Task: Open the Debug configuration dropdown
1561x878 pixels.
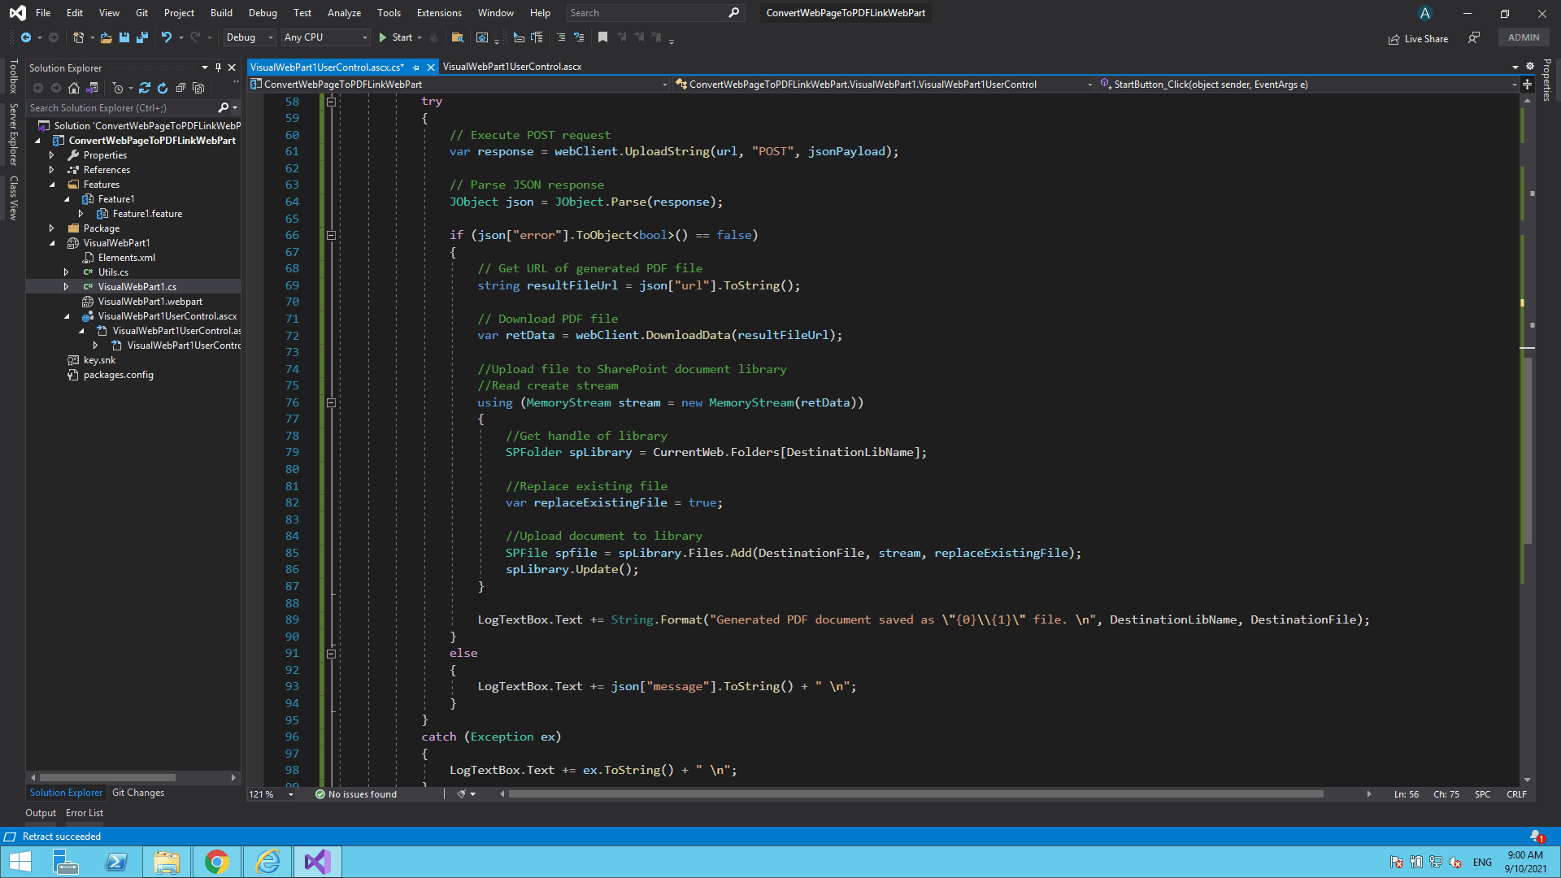Action: point(250,37)
